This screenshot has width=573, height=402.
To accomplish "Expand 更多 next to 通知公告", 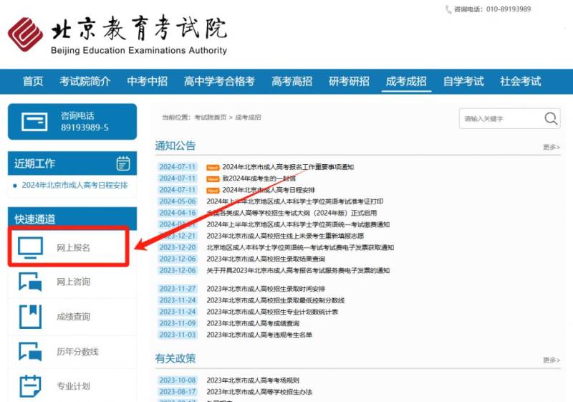I will (x=551, y=147).
